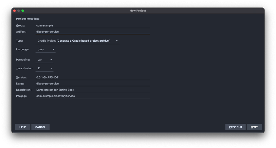The height and width of the screenshot is (148, 276).
Task: Click the Java Version label
Action: point(24,69)
